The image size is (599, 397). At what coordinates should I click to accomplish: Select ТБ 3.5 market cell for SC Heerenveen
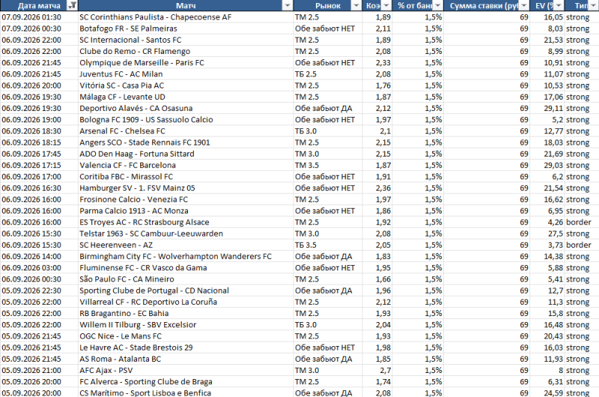(x=328, y=245)
